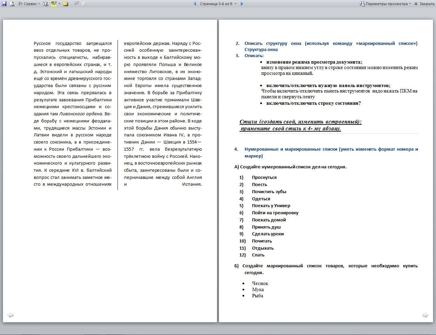The height and width of the screenshot is (335, 436).
Task: Click the view options pages icon
Action: (x=362, y=4)
